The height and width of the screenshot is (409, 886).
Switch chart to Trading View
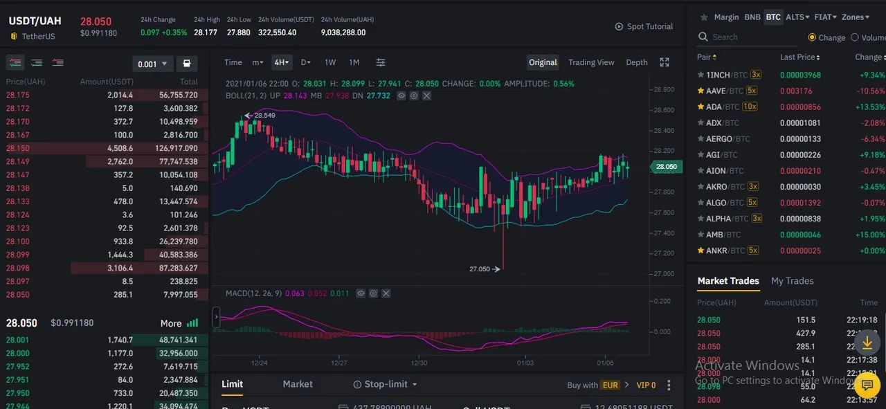(x=591, y=62)
